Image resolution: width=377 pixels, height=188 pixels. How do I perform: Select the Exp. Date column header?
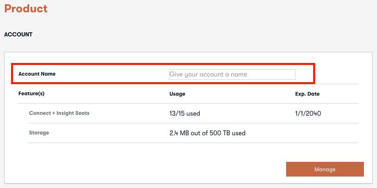coord(307,94)
